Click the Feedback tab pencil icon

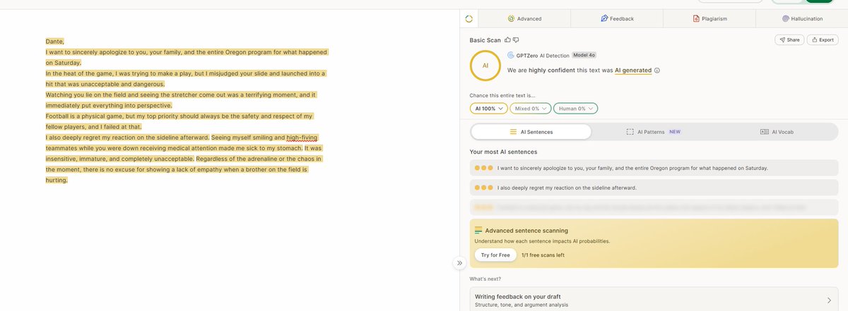(604, 18)
